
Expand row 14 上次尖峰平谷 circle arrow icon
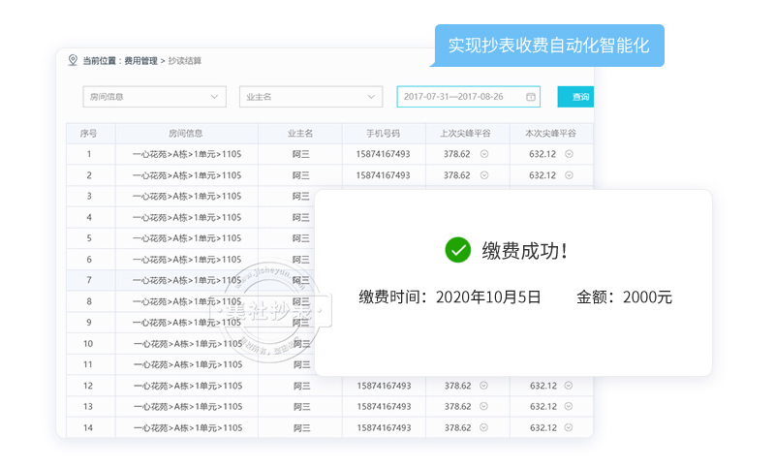[484, 427]
